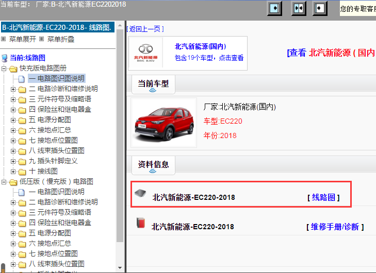Open the 维修手册/诊断 link

point(335,227)
